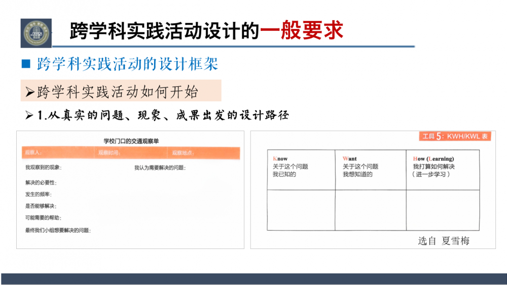
Task: Click the empty cell below Know column
Action: click(x=301, y=210)
